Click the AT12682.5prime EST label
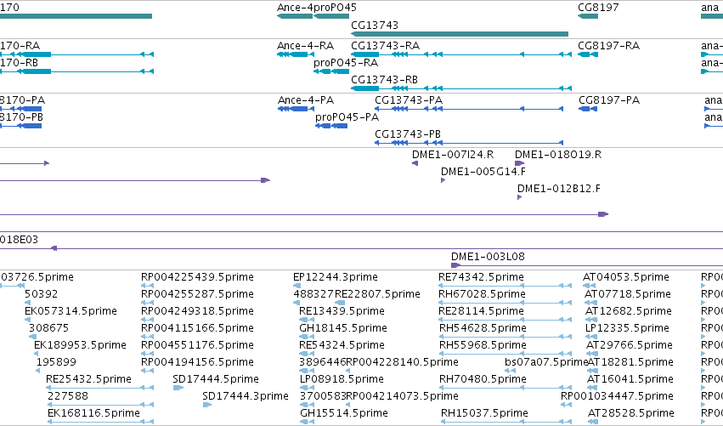The height and width of the screenshot is (426, 723). (x=629, y=311)
